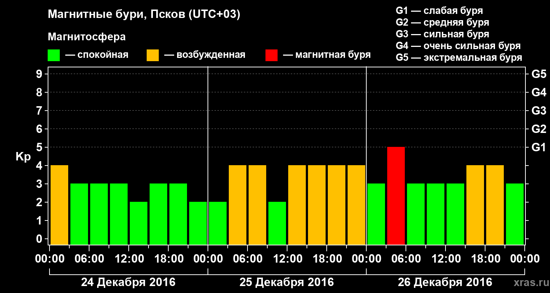Click 'G4 — очень сильная буря' description
Viewport: 550px width, 293px height.
pyautogui.click(x=458, y=46)
